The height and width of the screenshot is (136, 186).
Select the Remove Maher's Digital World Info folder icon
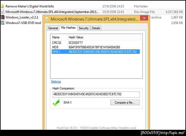click(x=2, y=6)
